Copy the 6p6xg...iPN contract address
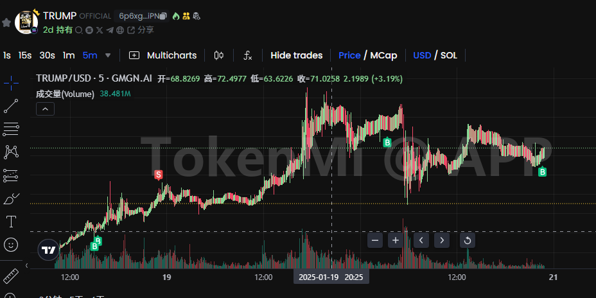596x298 pixels. tap(163, 15)
